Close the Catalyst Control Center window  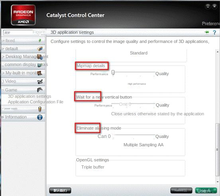coord(214,6)
